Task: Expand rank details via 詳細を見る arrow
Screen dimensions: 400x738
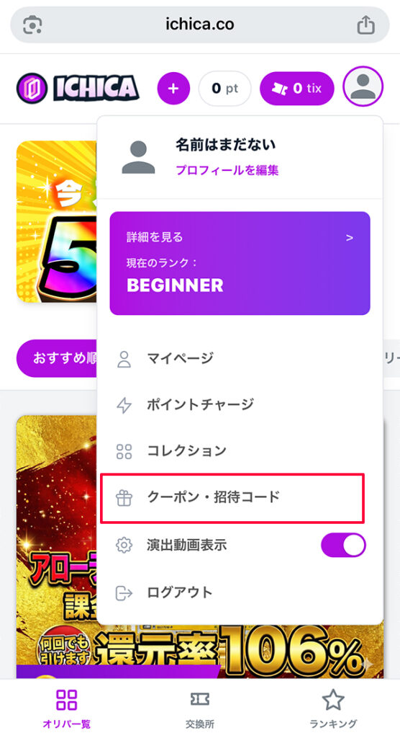Action: (349, 238)
